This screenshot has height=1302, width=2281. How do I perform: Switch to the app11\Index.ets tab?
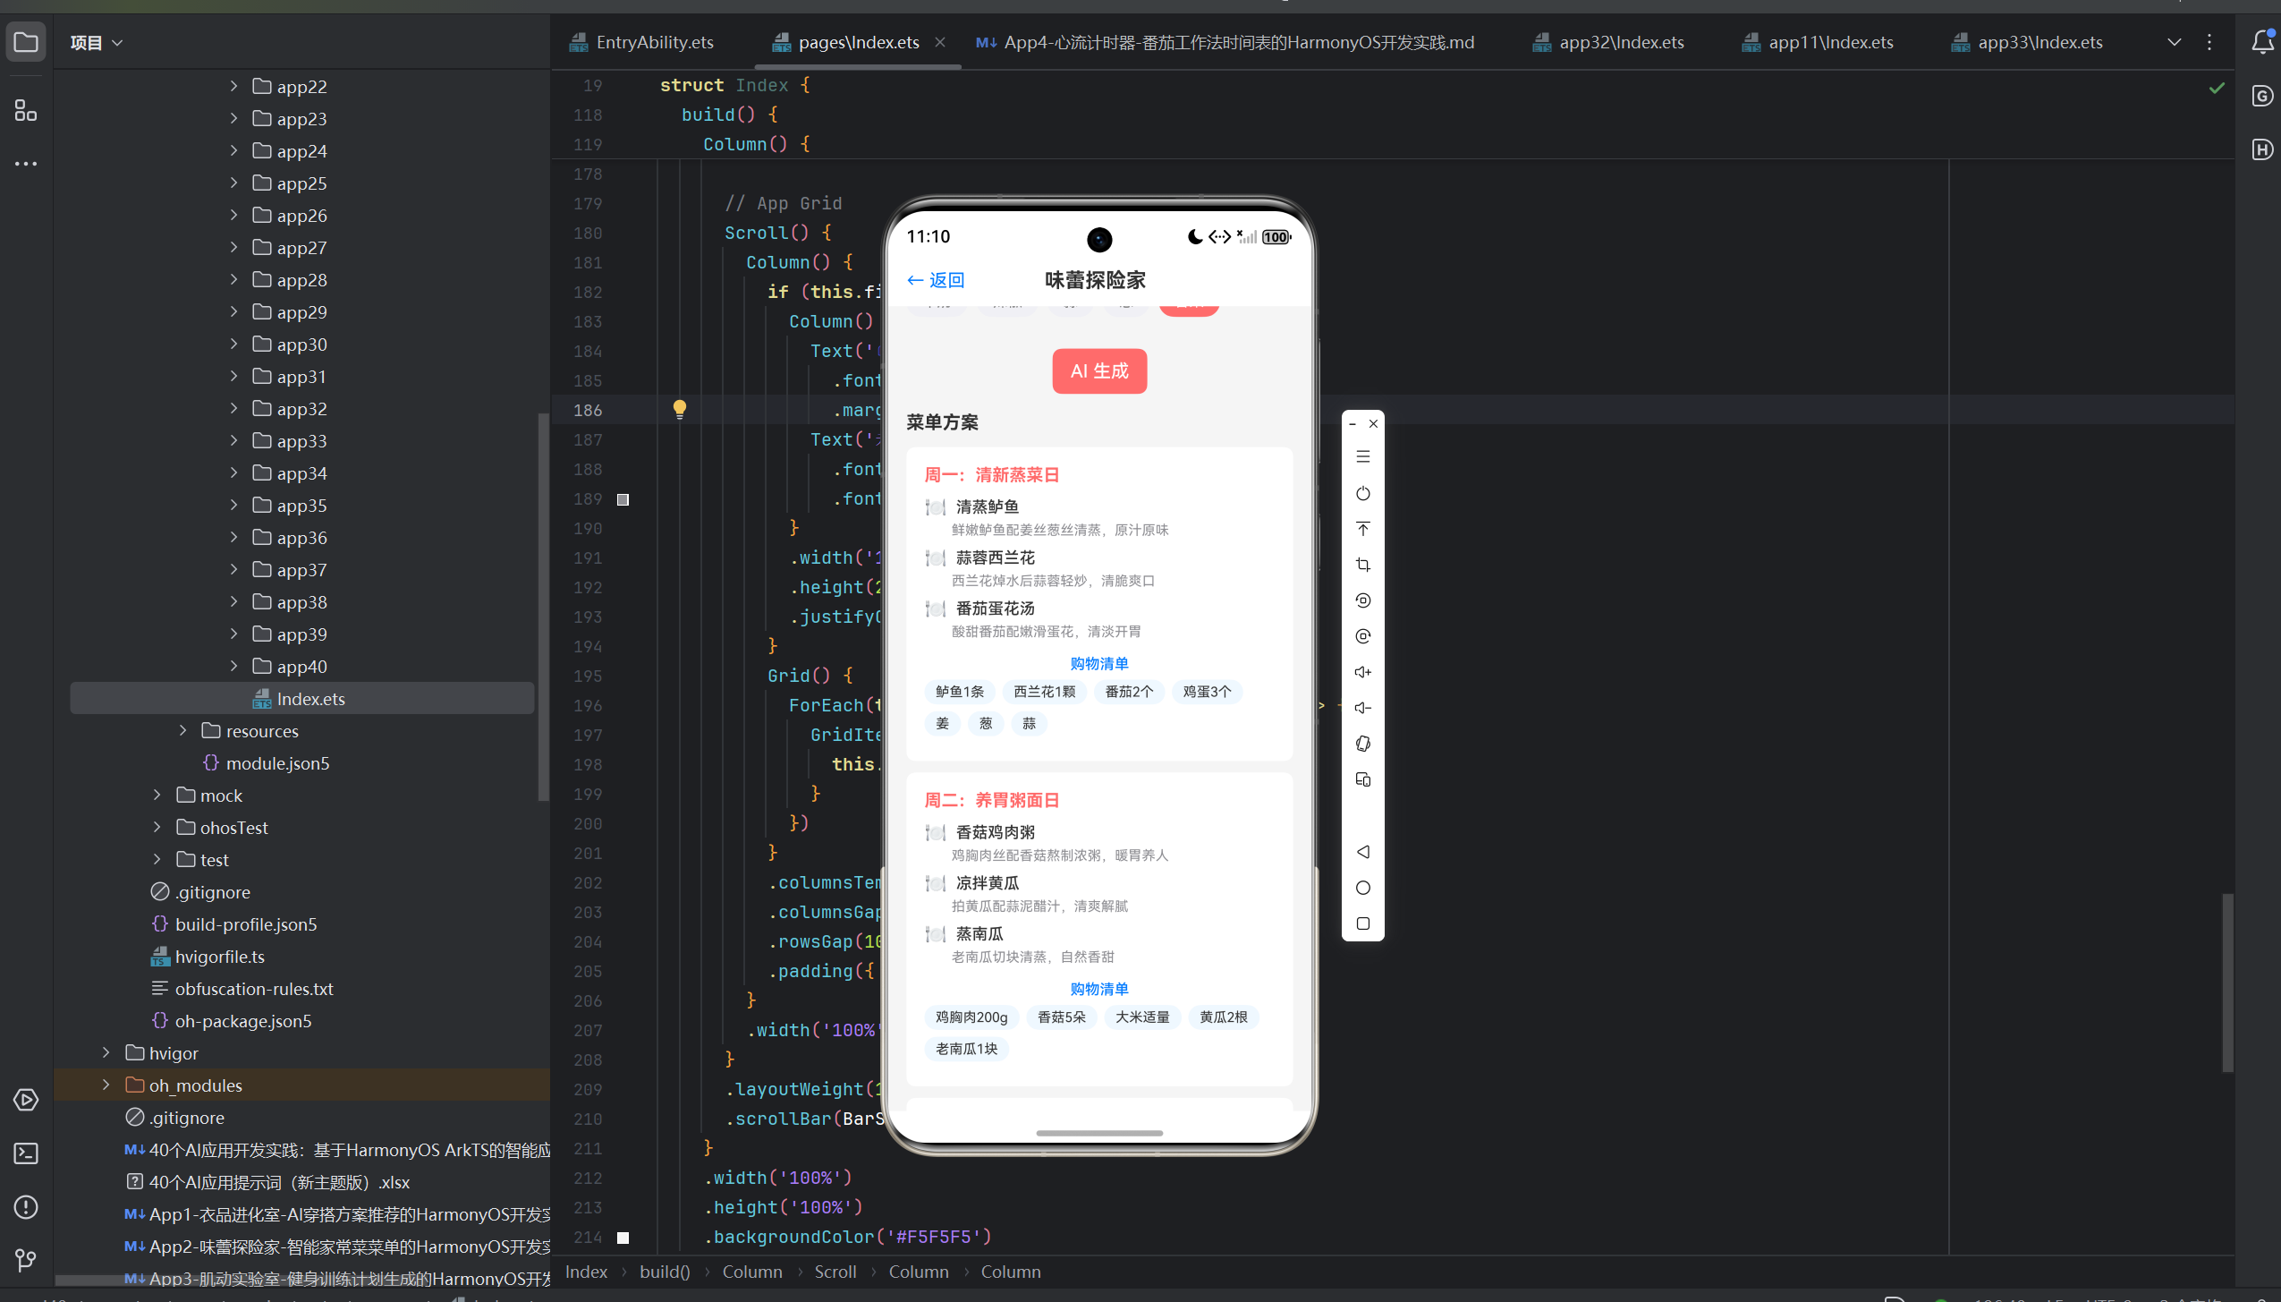tap(1818, 42)
